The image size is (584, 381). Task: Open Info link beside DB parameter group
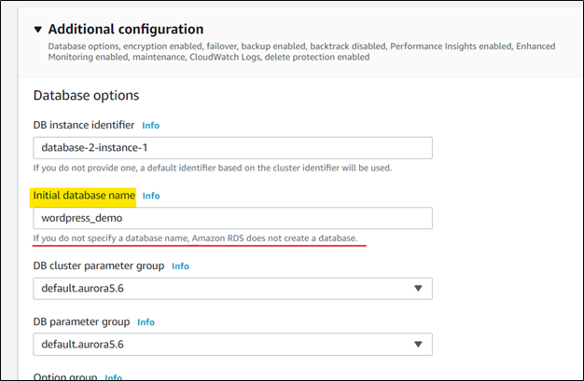tap(146, 321)
